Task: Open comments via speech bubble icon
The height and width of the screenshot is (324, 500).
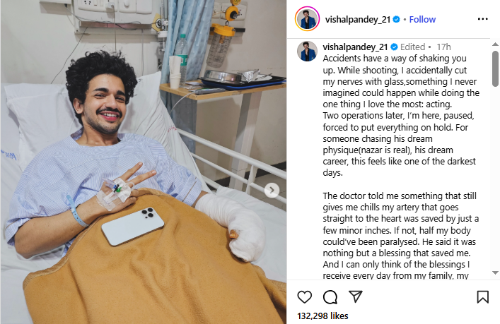Action: 330,297
